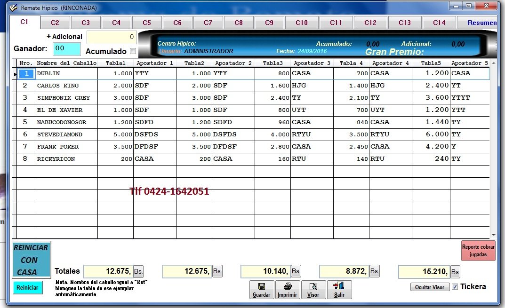This screenshot has height=308, width=505.
Task: Click the Bs icon beside the 15.210 total
Action: coord(455,272)
